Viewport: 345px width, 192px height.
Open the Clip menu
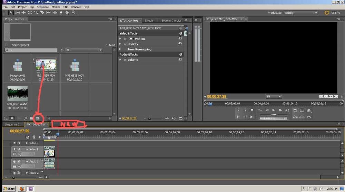pos(32,7)
